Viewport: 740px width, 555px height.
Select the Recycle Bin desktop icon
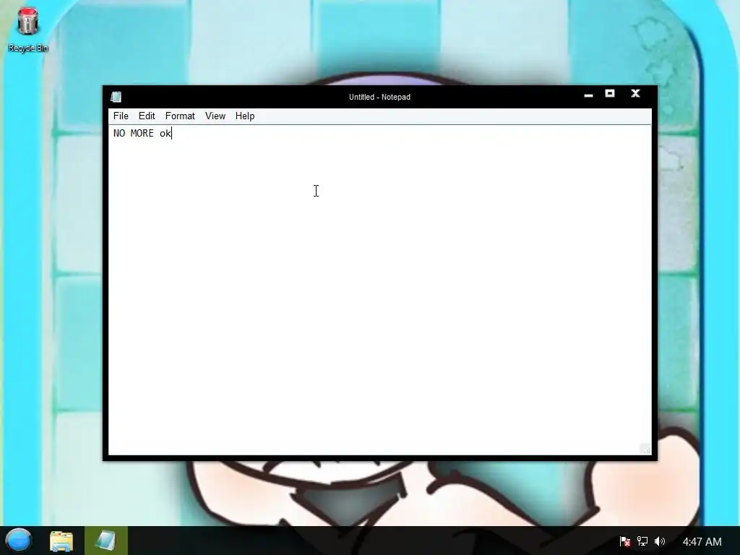point(28,29)
